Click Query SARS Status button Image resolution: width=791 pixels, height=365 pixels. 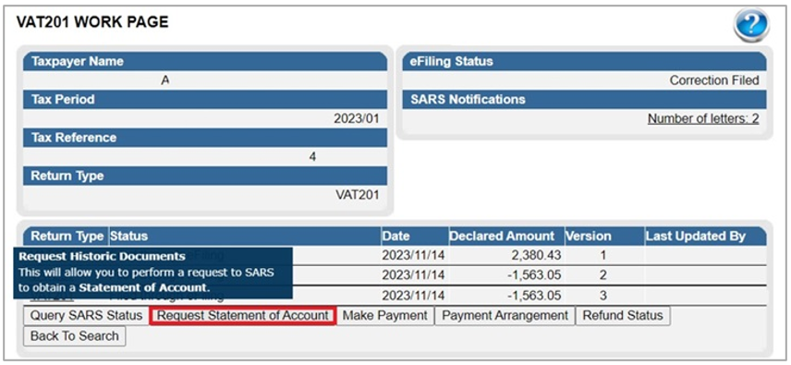click(x=86, y=316)
